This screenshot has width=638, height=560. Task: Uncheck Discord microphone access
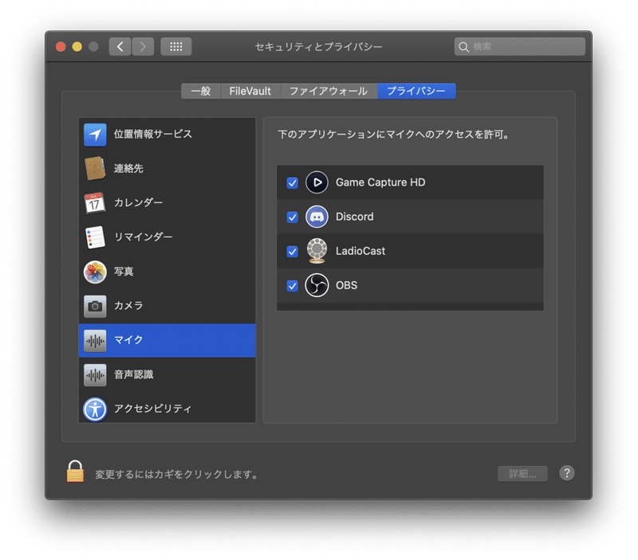point(292,217)
